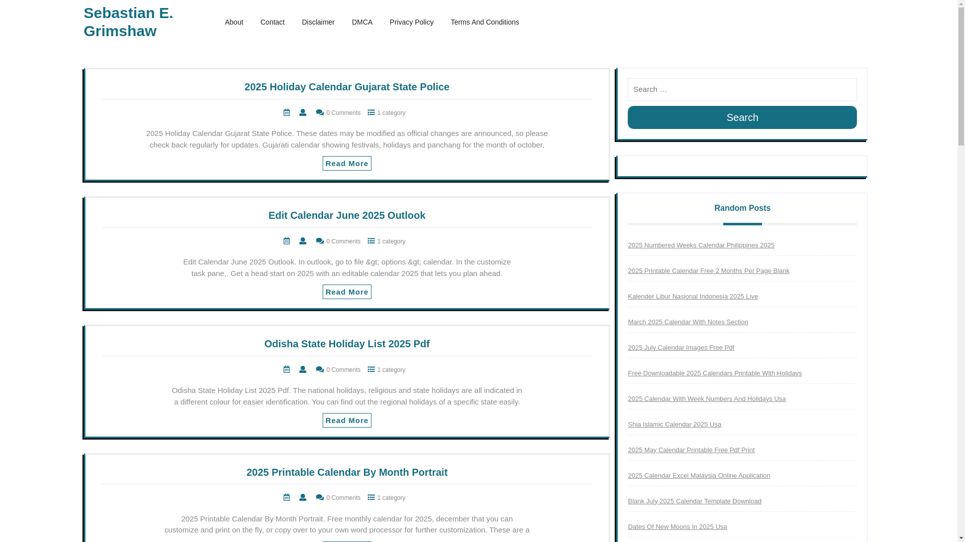The height and width of the screenshot is (542, 965).
Task: Read More of Odisha State Holiday List post
Action: [347, 421]
